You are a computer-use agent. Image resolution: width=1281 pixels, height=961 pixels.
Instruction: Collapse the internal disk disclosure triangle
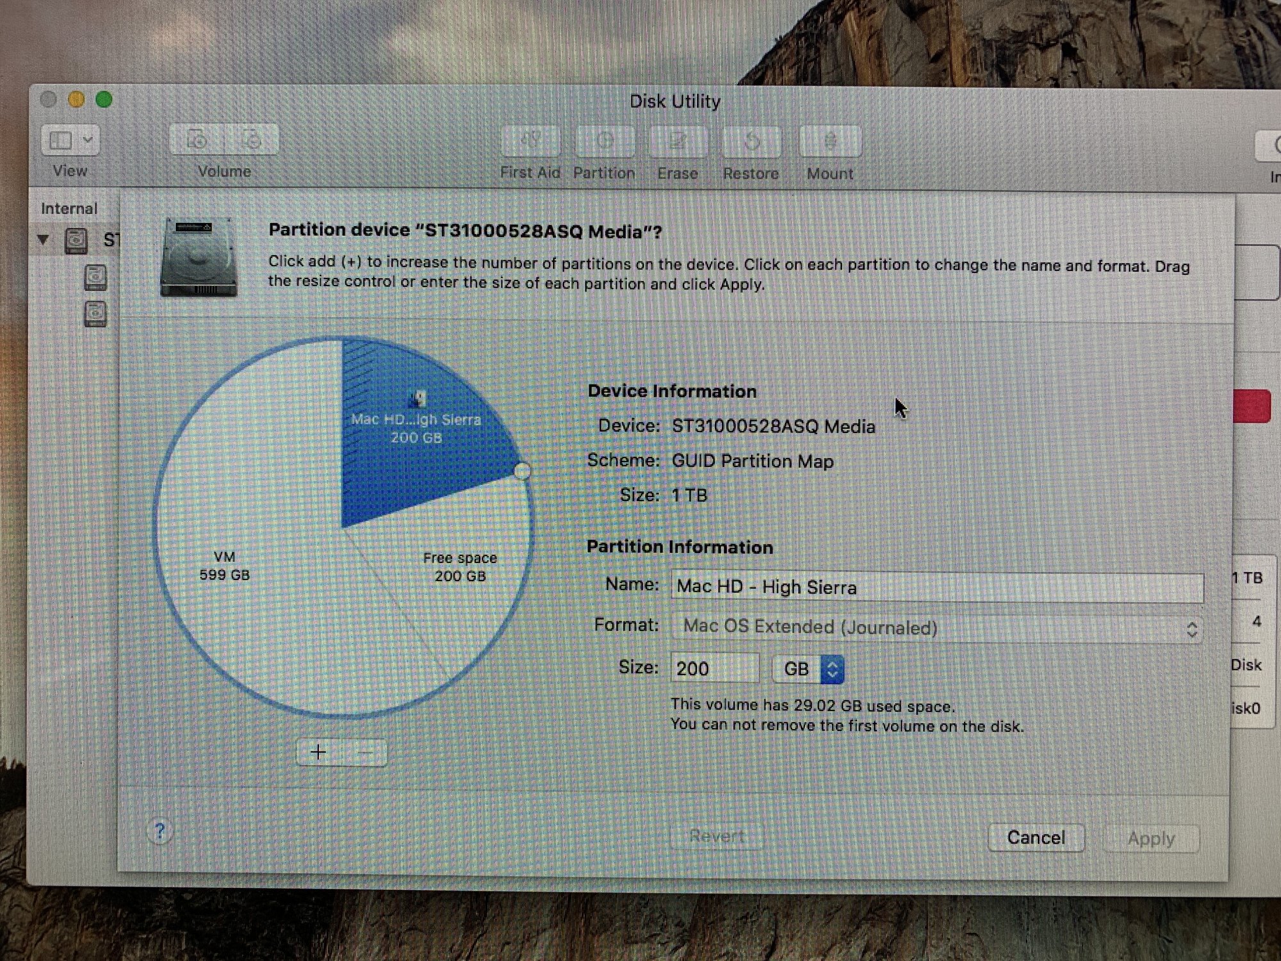pyautogui.click(x=43, y=240)
